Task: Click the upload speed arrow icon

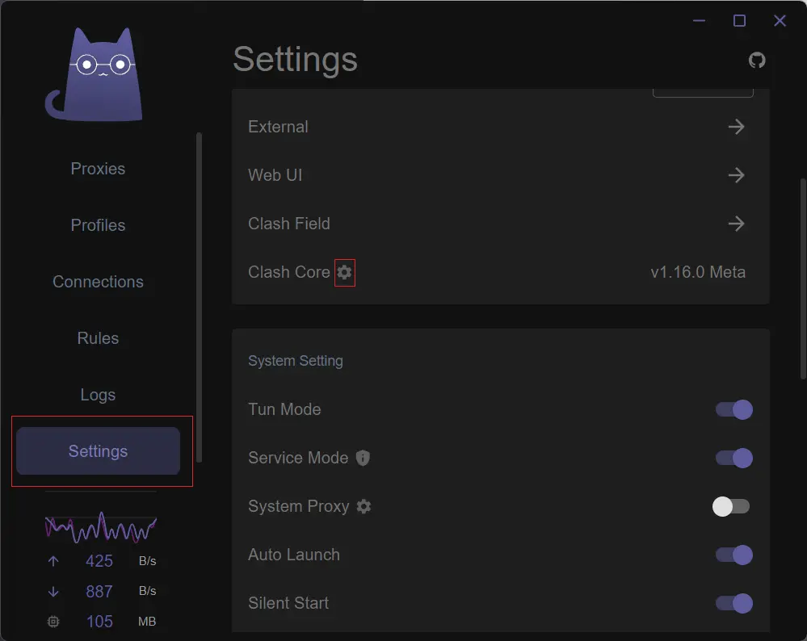Action: coord(53,561)
